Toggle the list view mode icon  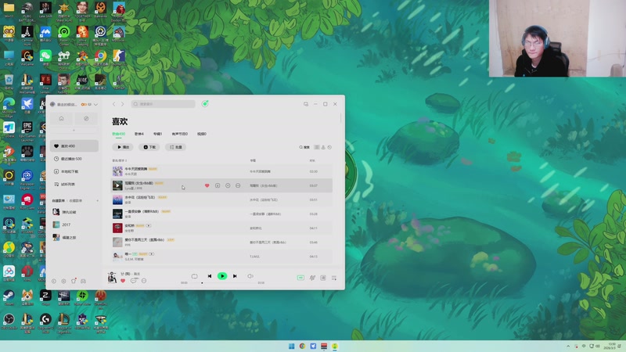(x=317, y=147)
